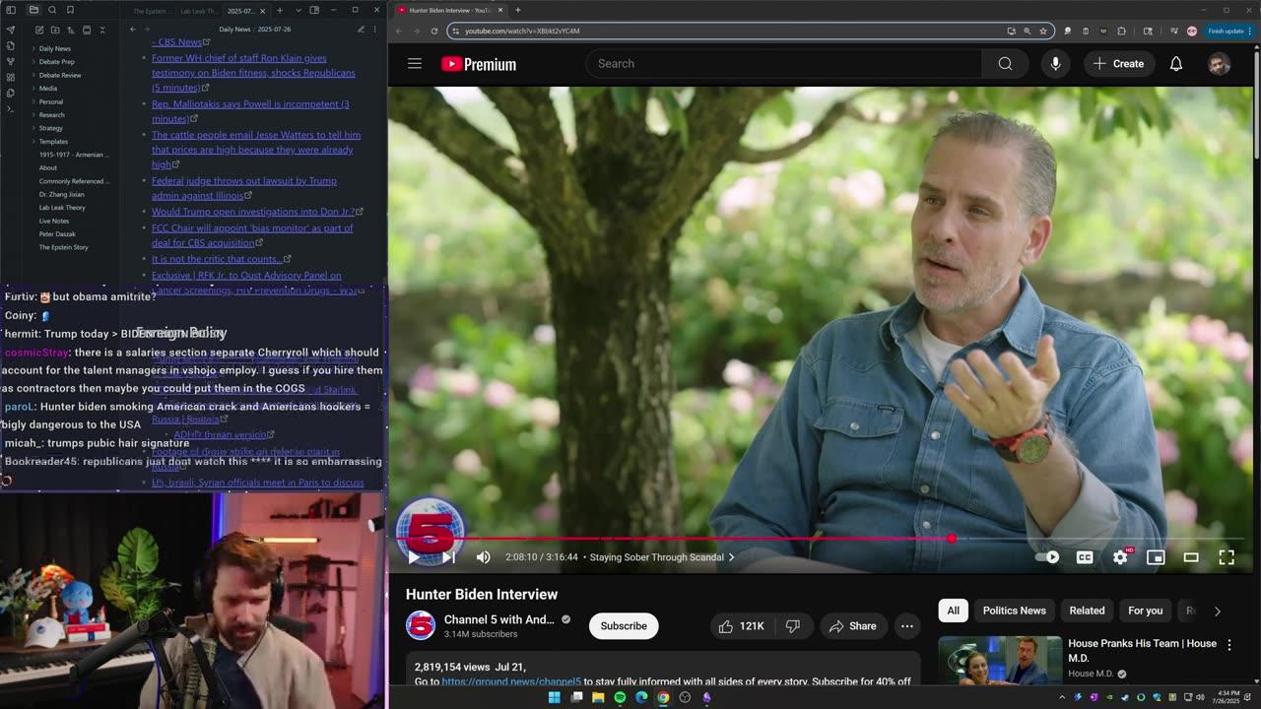
Task: Open more actions ellipsis beside Share
Action: tap(907, 626)
